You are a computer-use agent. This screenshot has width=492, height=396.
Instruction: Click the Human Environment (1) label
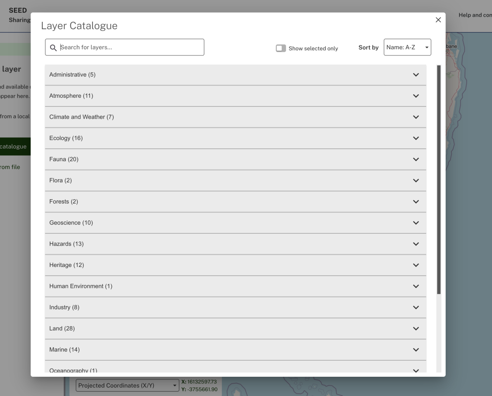click(x=81, y=286)
